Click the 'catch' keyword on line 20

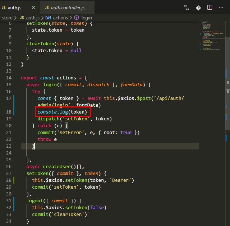click(x=45, y=126)
